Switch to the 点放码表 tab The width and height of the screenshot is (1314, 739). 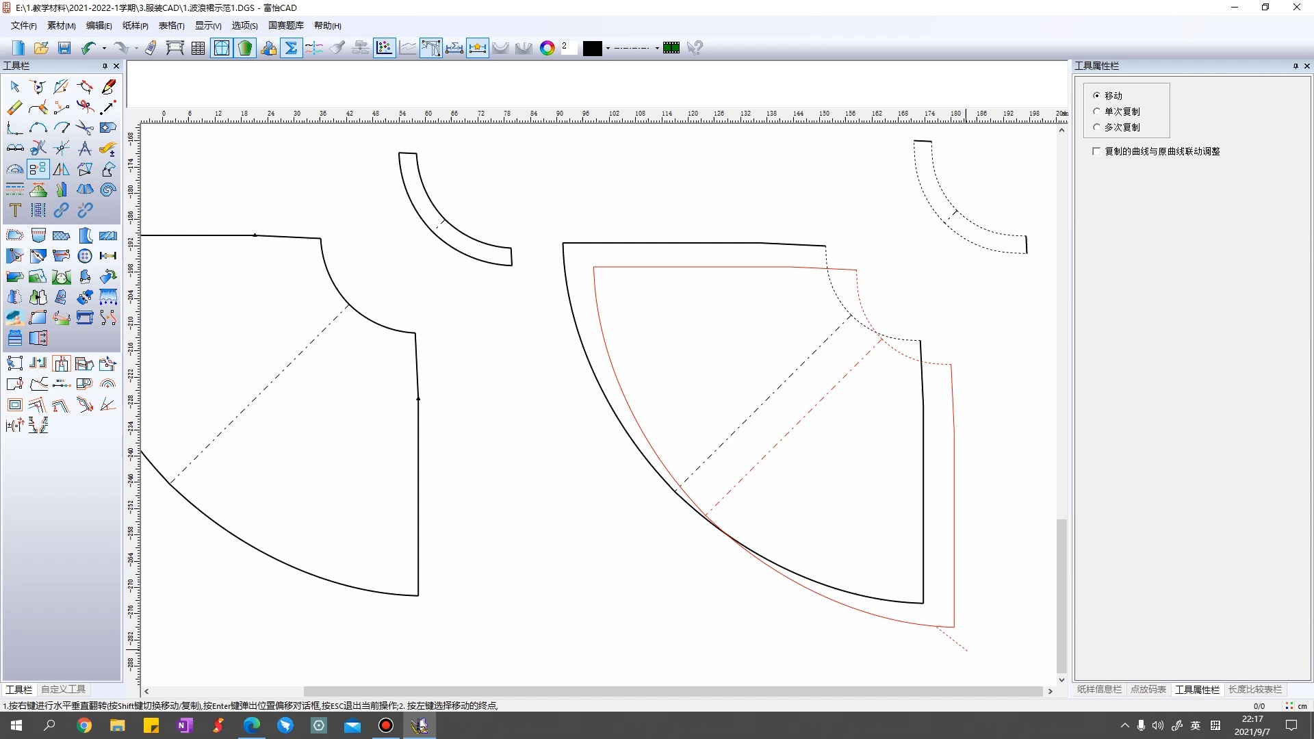[x=1148, y=689]
